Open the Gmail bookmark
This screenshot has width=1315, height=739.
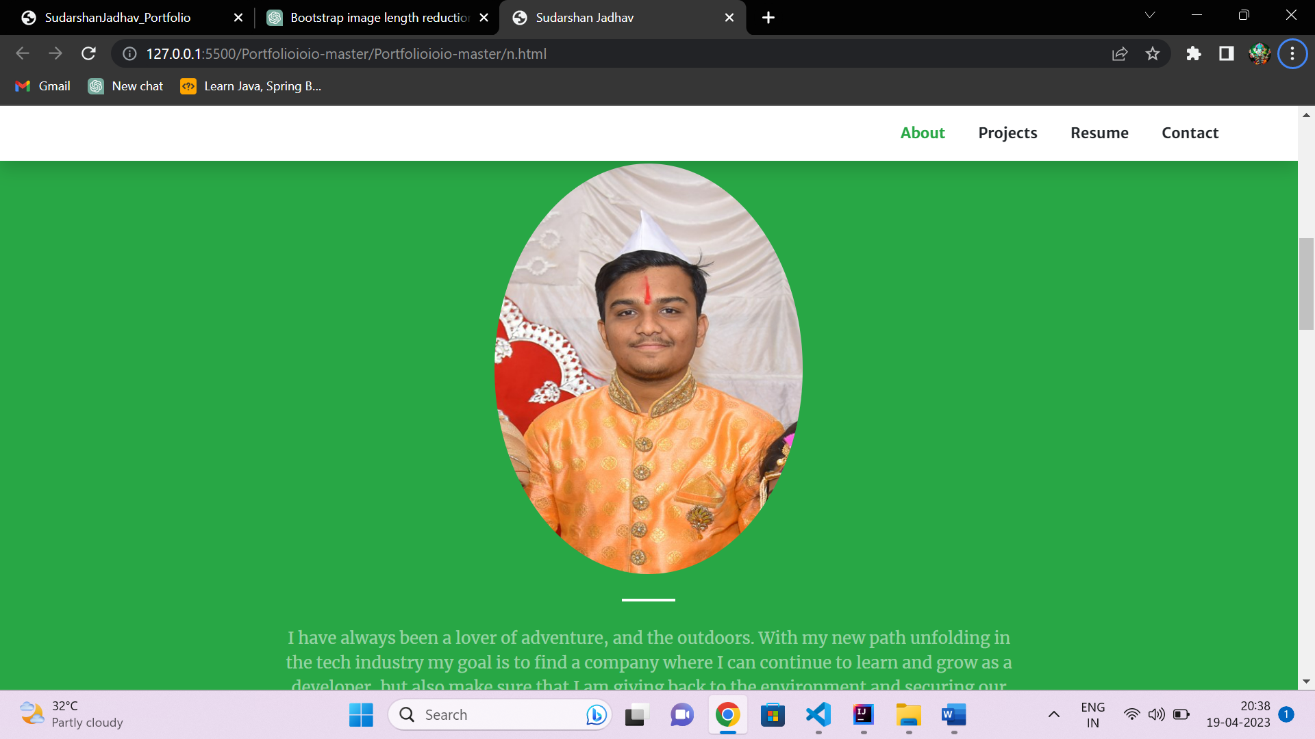(42, 86)
